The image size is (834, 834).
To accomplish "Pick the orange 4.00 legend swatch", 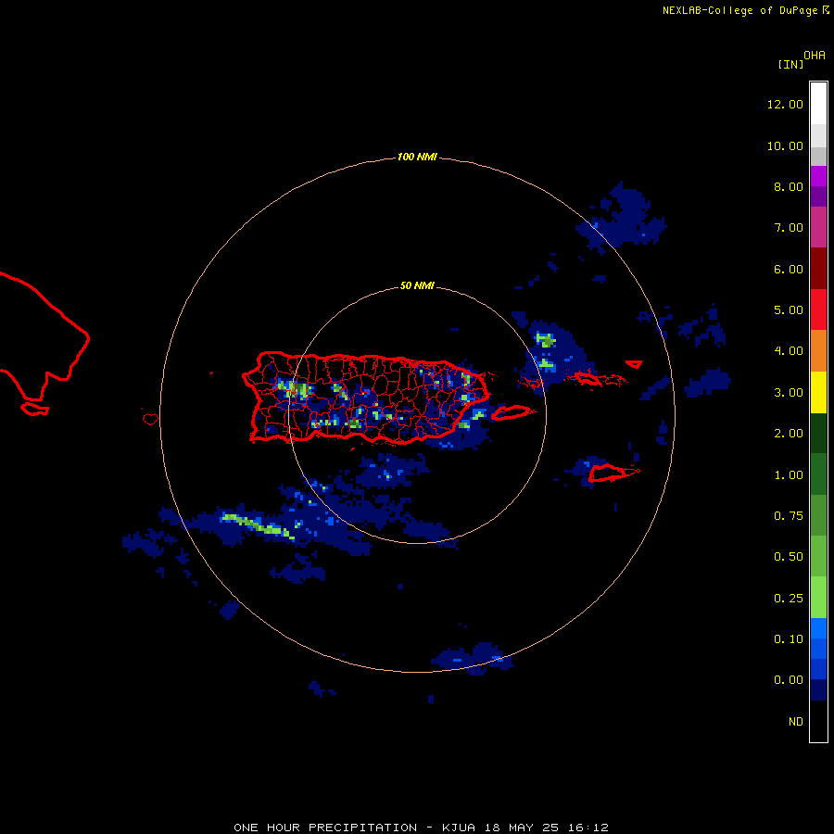I will tap(818, 351).
